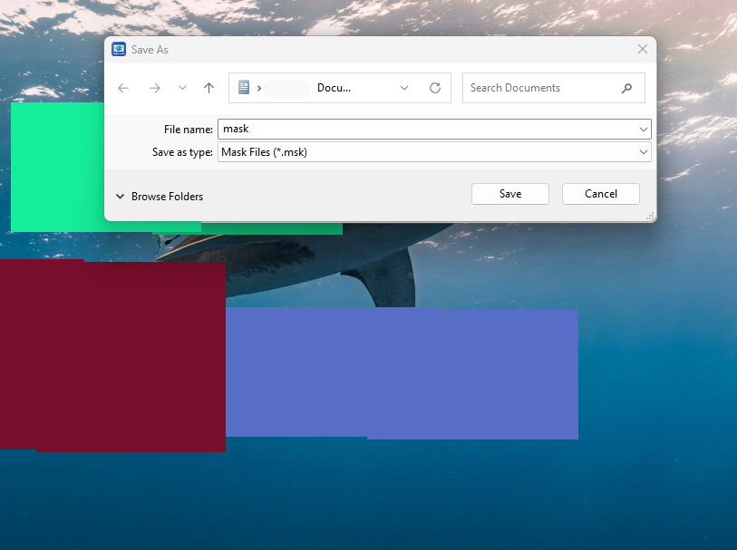The height and width of the screenshot is (550, 737).
Task: Close the Save As dialog
Action: click(x=643, y=49)
